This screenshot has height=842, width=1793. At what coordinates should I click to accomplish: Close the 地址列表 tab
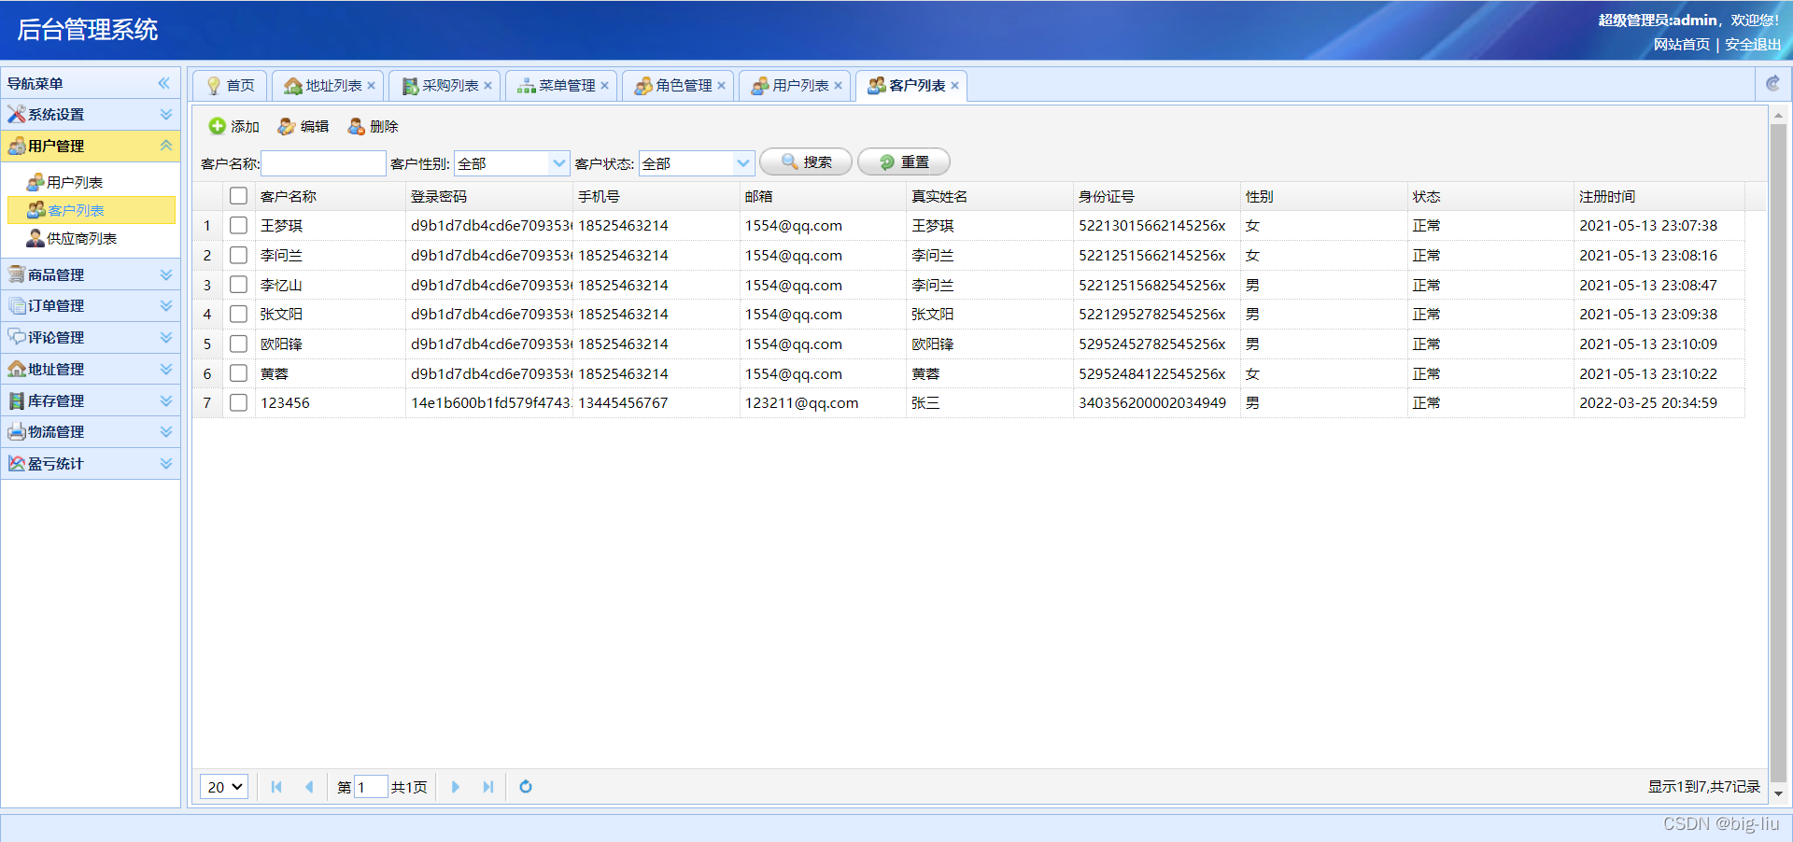tap(371, 86)
